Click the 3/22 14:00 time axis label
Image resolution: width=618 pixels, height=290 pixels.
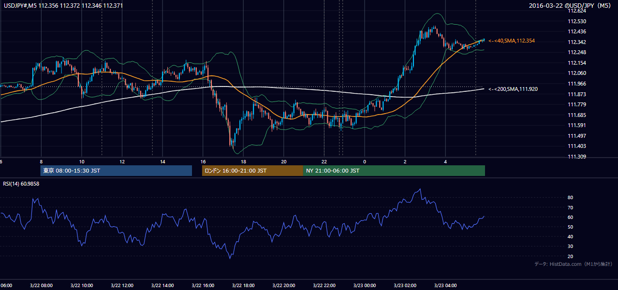(162, 286)
